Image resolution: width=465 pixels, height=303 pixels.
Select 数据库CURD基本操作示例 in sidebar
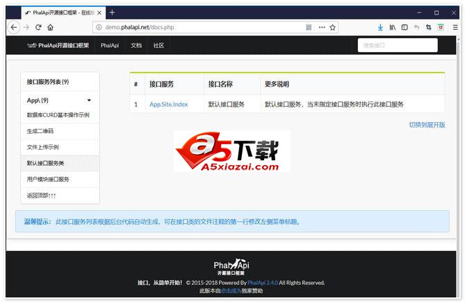point(58,115)
